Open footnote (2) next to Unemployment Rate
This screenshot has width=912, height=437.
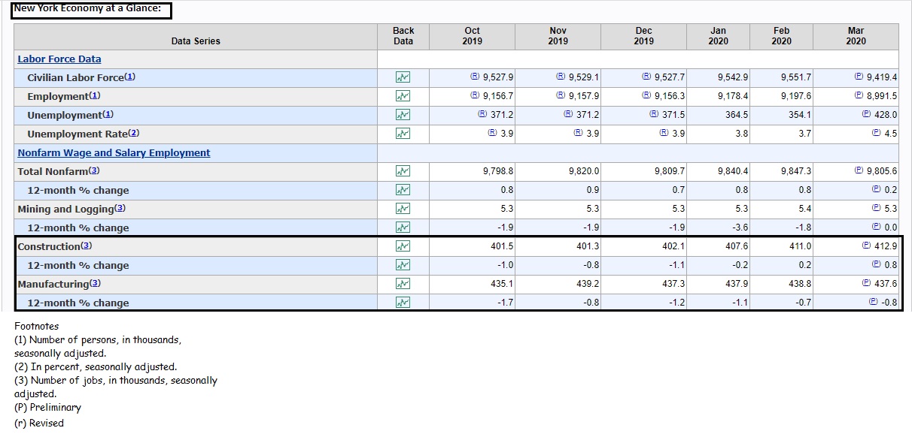click(x=134, y=134)
